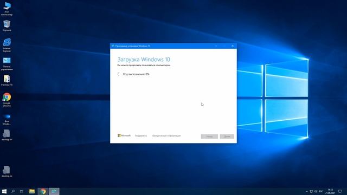Open the taskbar clock and date
347x195 pixels.
click(x=330, y=191)
